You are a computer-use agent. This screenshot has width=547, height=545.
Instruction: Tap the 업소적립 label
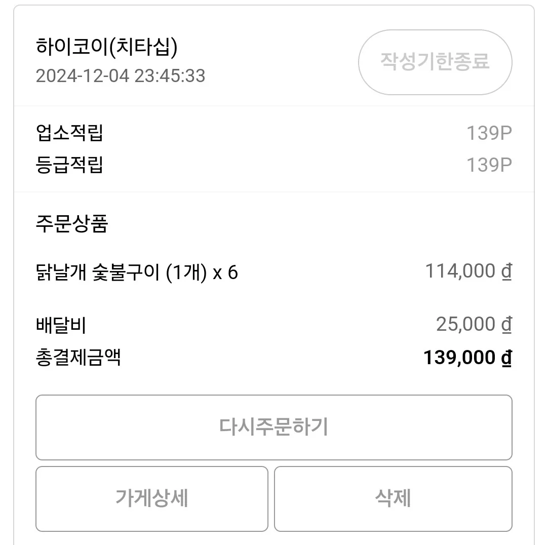[69, 133]
